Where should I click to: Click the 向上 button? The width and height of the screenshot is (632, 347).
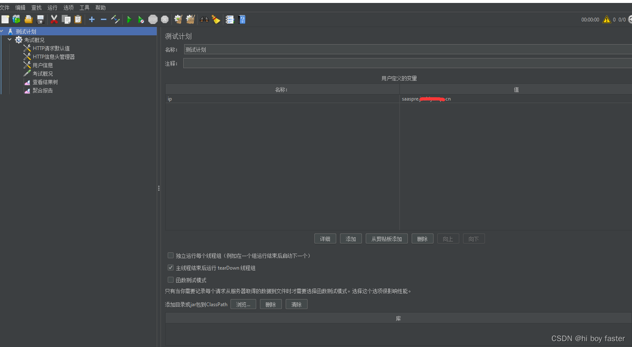click(448, 239)
